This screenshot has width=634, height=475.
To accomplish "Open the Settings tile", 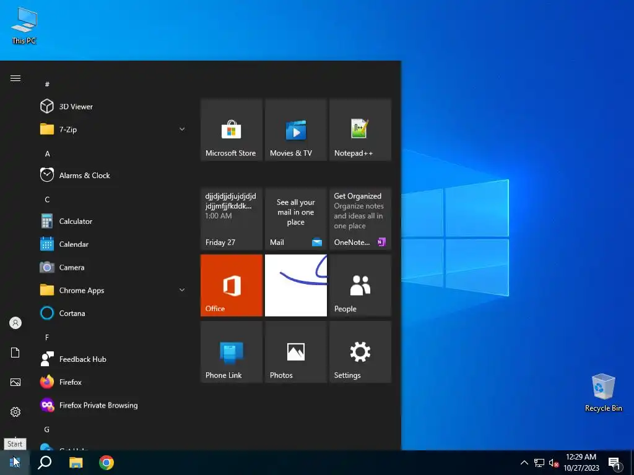I will (360, 352).
